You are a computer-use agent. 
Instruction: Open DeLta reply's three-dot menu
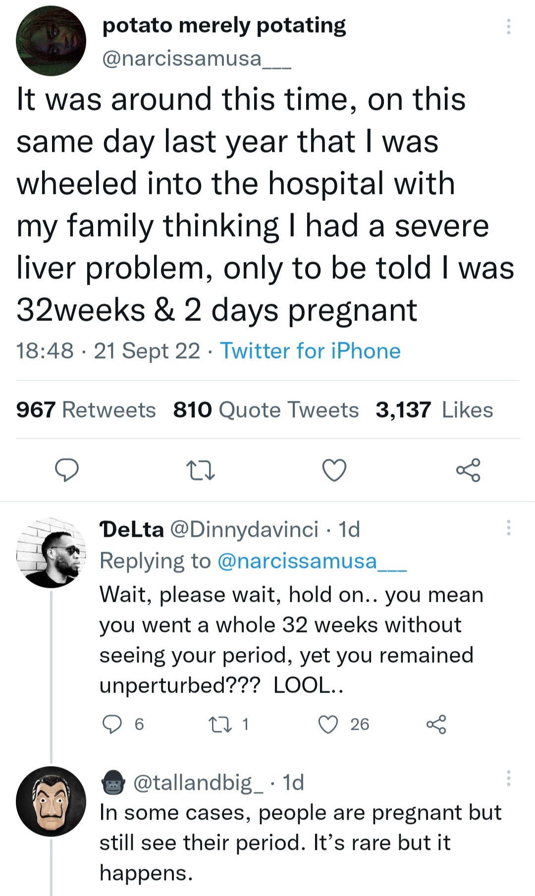[508, 528]
